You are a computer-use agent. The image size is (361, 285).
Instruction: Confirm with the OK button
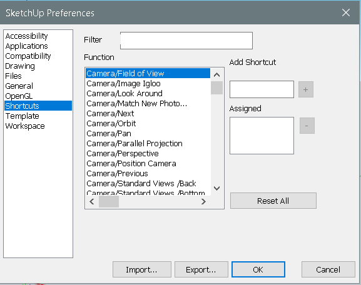tap(258, 269)
